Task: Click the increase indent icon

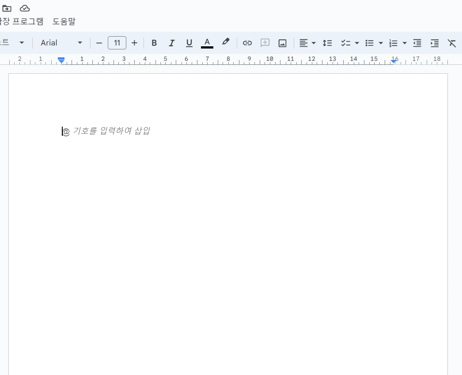Action: 435,43
